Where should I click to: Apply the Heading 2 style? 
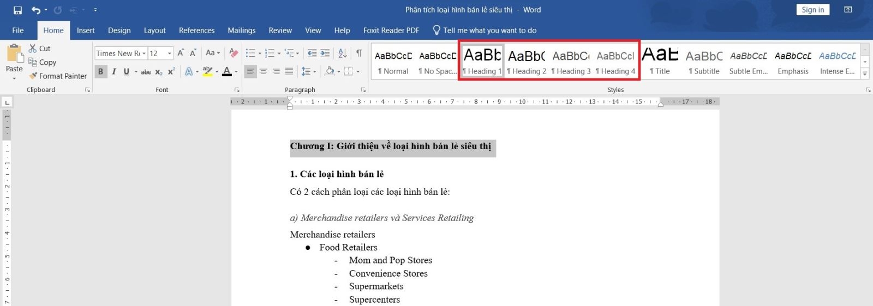pyautogui.click(x=527, y=62)
